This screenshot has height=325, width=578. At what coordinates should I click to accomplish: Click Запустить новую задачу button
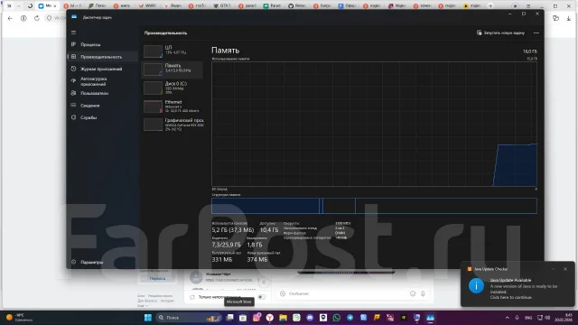click(500, 32)
